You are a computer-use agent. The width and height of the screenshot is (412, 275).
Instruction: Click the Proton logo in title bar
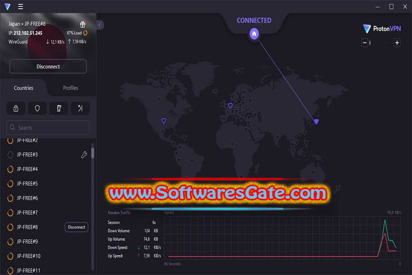tap(7, 6)
